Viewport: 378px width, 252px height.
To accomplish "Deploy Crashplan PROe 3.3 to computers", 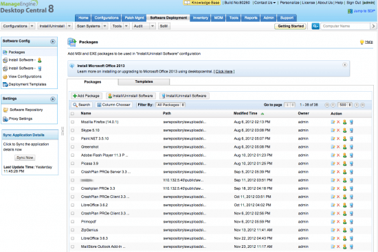I will click(x=351, y=188).
